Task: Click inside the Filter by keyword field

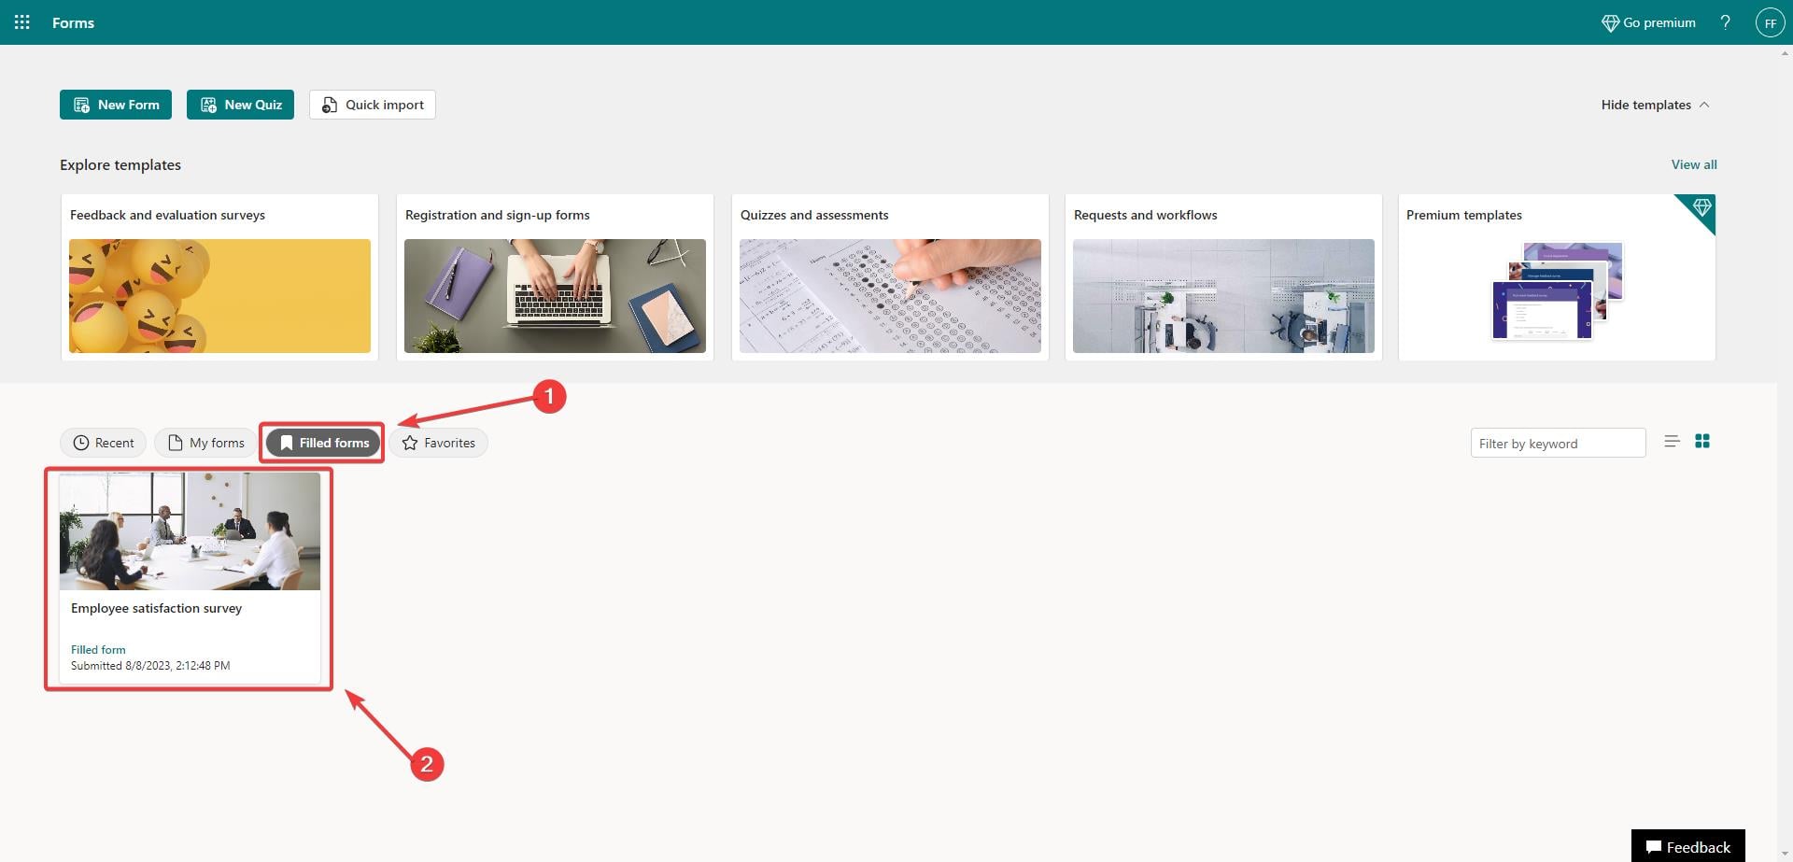Action: [x=1557, y=443]
